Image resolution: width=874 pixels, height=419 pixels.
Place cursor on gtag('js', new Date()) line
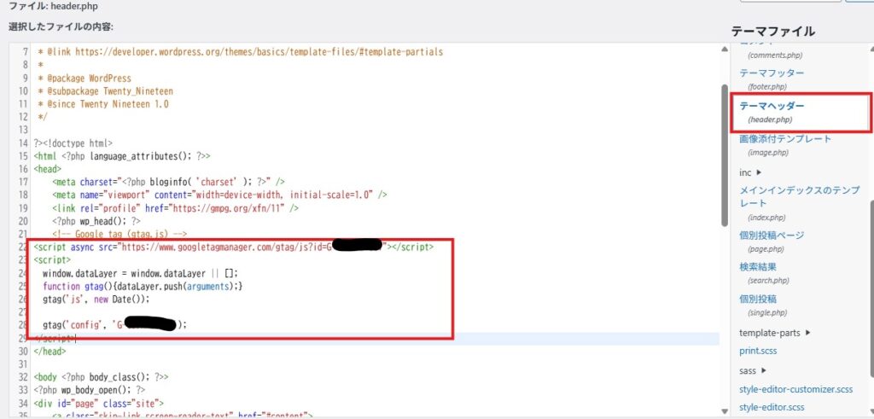tap(96, 299)
